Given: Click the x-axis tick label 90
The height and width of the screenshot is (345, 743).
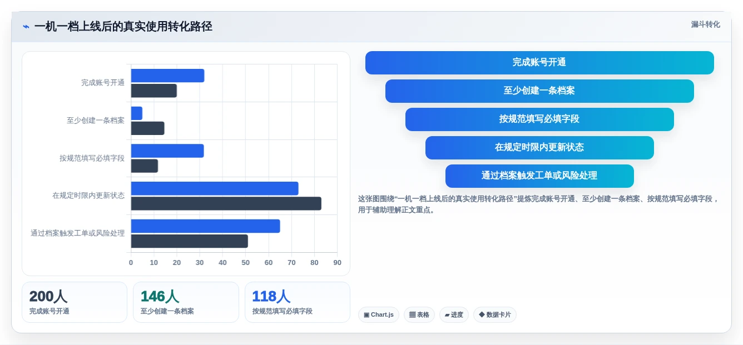Looking at the screenshot, I should 337,263.
